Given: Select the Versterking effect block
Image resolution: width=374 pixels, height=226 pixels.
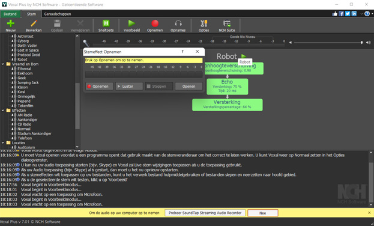Looking at the screenshot, I should pos(228,105).
